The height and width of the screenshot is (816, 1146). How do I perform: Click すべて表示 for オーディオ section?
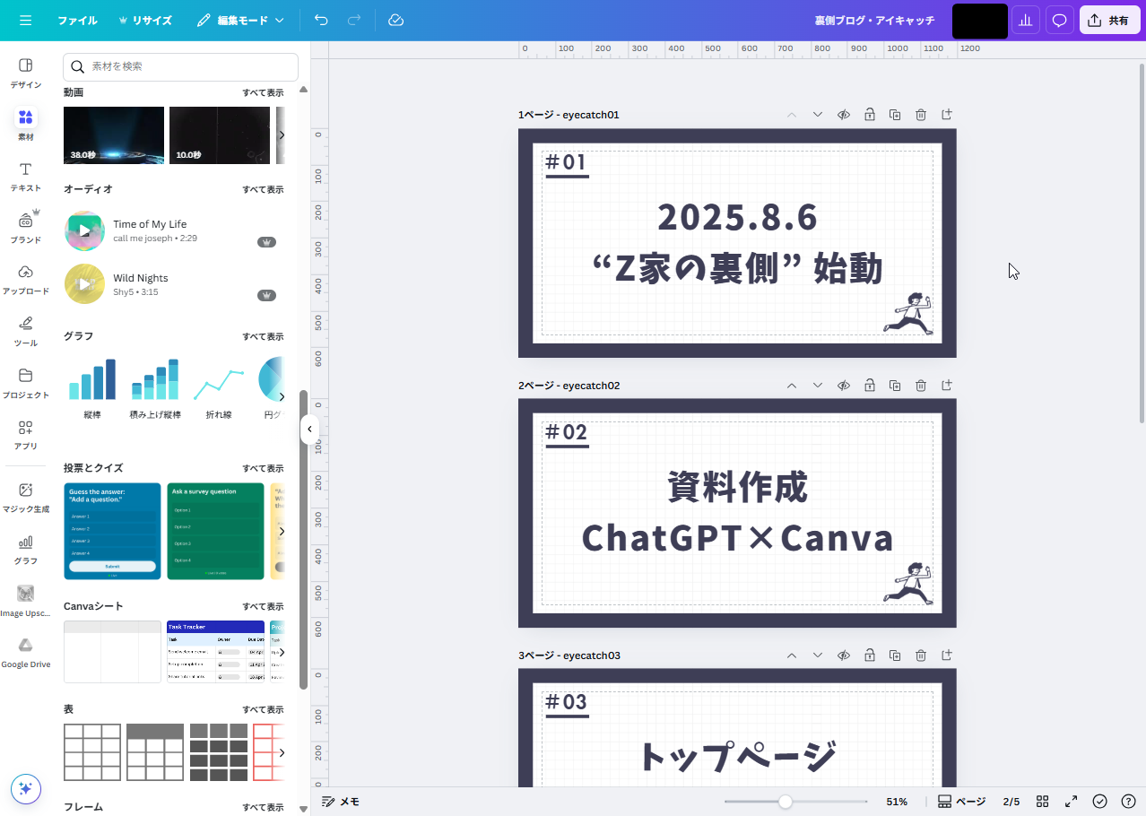[x=263, y=189]
